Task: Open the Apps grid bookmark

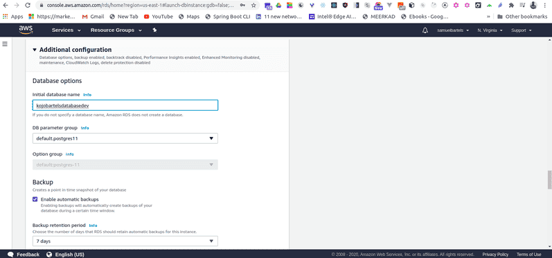Action: click(13, 17)
